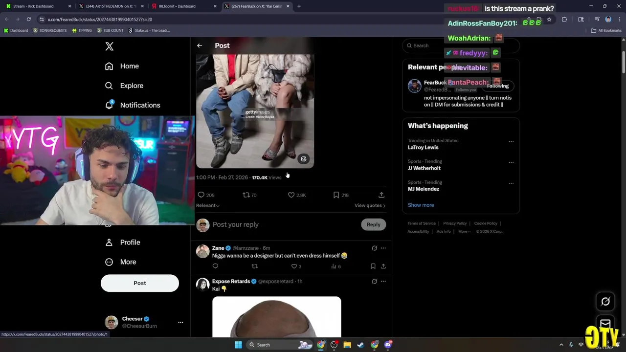Go back with the Post back arrow

[x=200, y=45]
